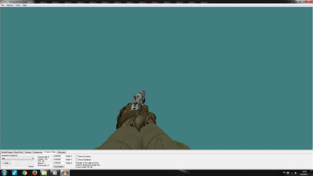Open the Options menu

point(10,5)
